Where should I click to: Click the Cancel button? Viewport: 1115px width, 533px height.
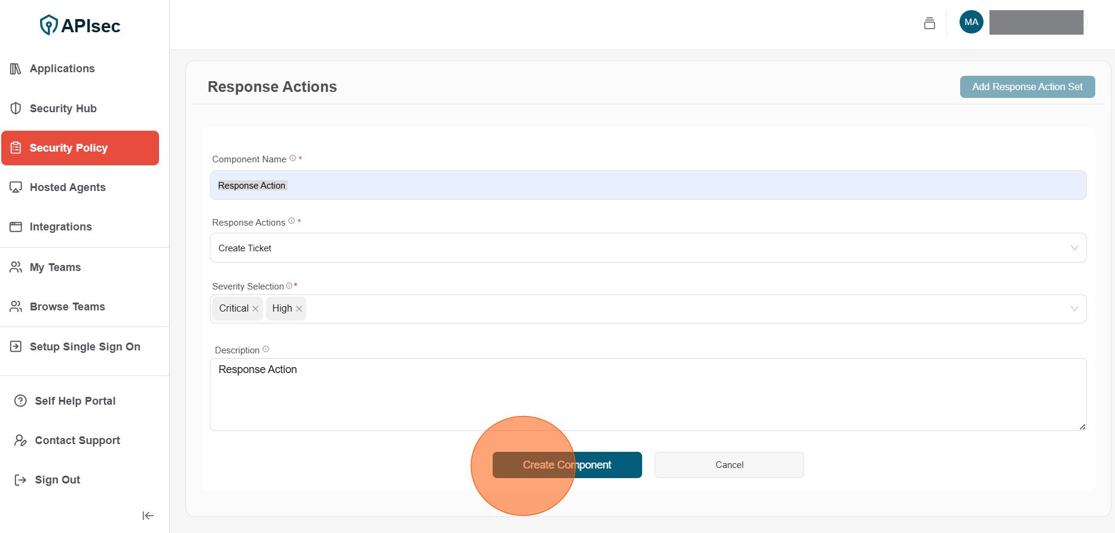[729, 465]
